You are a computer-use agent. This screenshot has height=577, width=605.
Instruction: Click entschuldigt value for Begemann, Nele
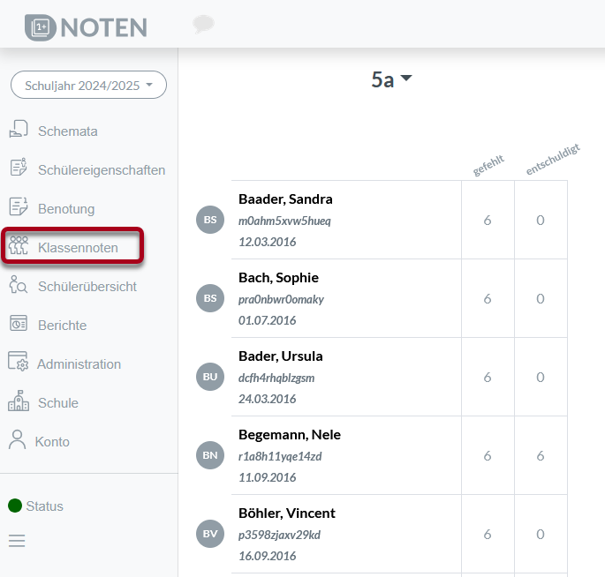pos(541,456)
